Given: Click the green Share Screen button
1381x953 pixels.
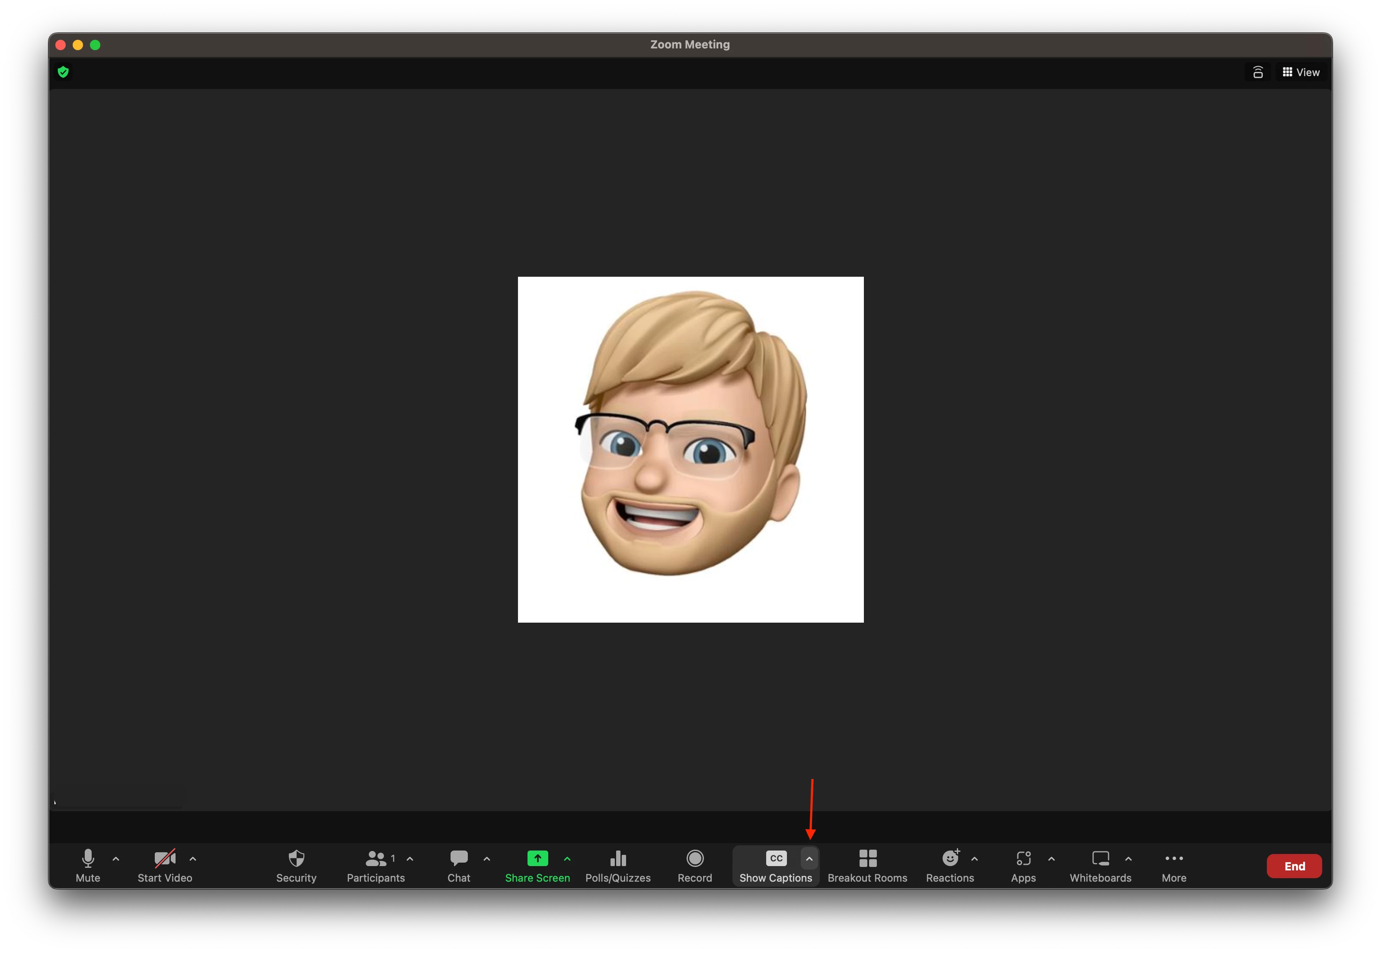Looking at the screenshot, I should (537, 865).
